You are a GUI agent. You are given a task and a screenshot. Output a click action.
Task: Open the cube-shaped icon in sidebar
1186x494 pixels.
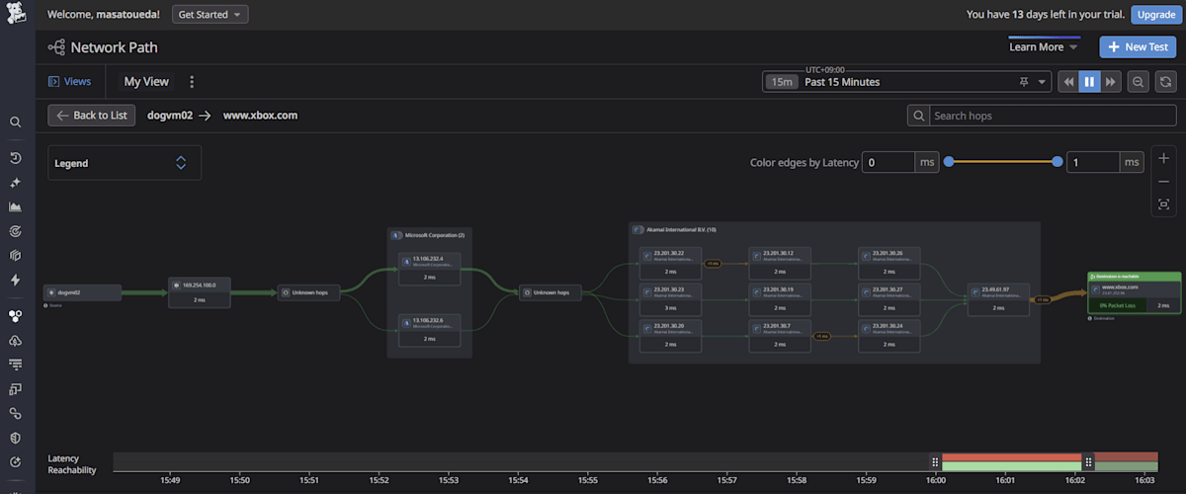(x=15, y=256)
